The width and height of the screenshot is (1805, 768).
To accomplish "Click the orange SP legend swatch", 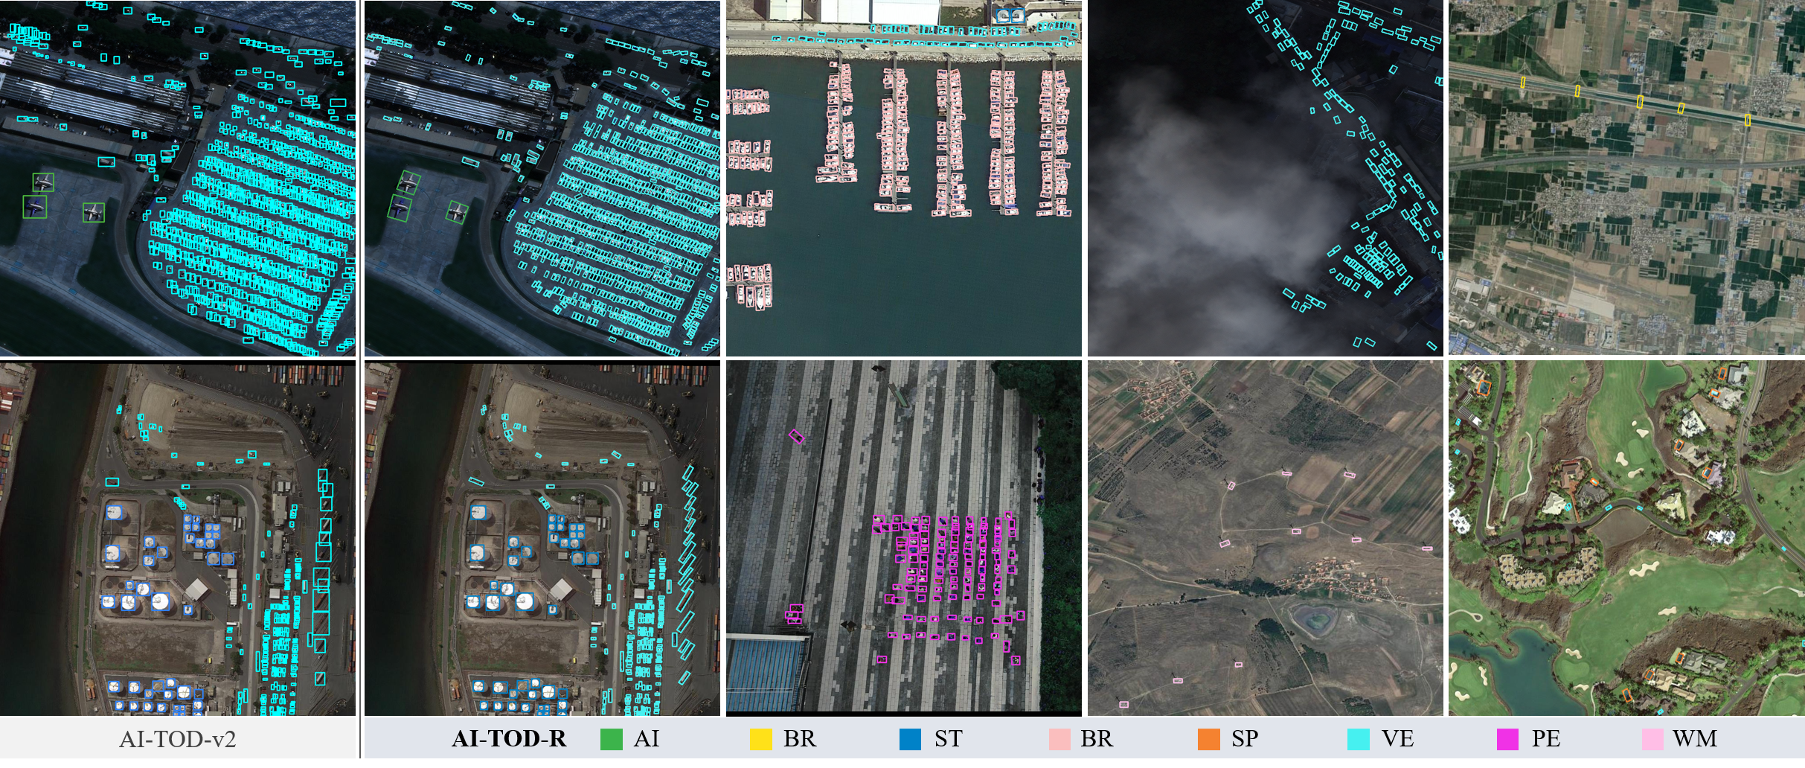I will point(1209,739).
